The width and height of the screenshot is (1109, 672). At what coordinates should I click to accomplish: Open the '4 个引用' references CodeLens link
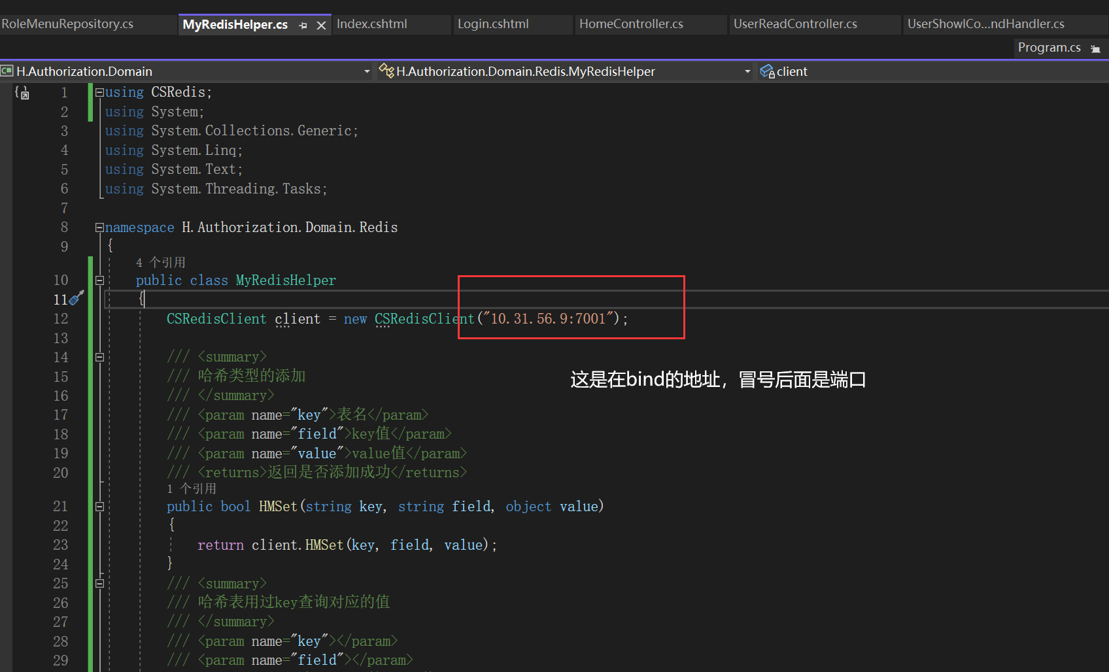(161, 262)
